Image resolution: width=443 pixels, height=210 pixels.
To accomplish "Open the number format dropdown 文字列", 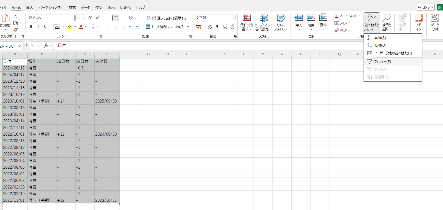I will coord(234,18).
